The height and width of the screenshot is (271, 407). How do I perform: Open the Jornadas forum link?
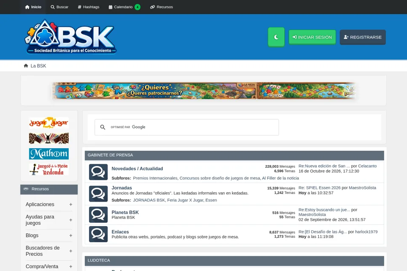(122, 188)
